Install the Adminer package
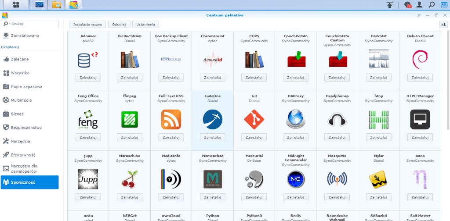450x221 pixels. 88,78
